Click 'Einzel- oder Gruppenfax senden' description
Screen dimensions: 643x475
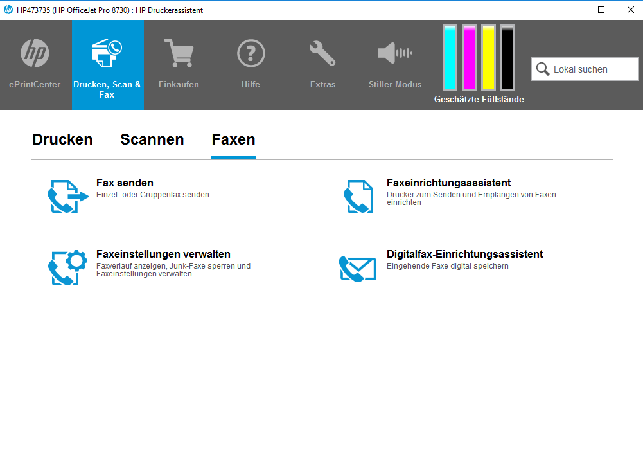point(152,195)
